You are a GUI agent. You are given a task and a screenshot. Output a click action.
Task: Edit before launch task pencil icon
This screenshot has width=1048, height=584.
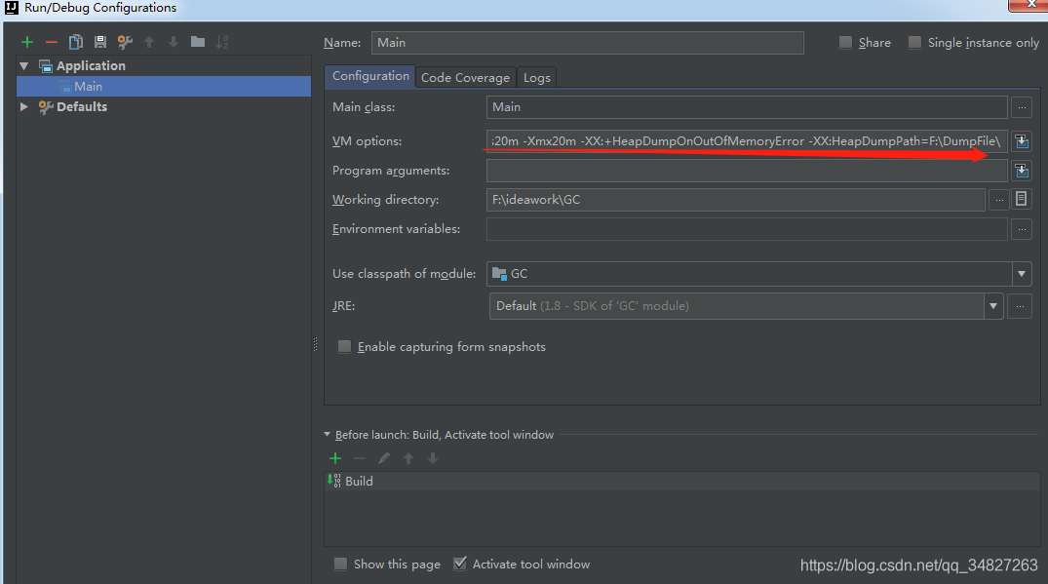384,458
